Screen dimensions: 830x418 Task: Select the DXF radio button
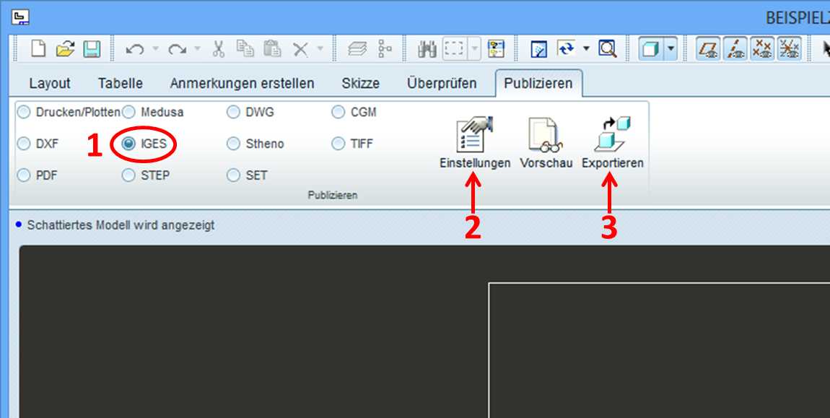[x=25, y=144]
